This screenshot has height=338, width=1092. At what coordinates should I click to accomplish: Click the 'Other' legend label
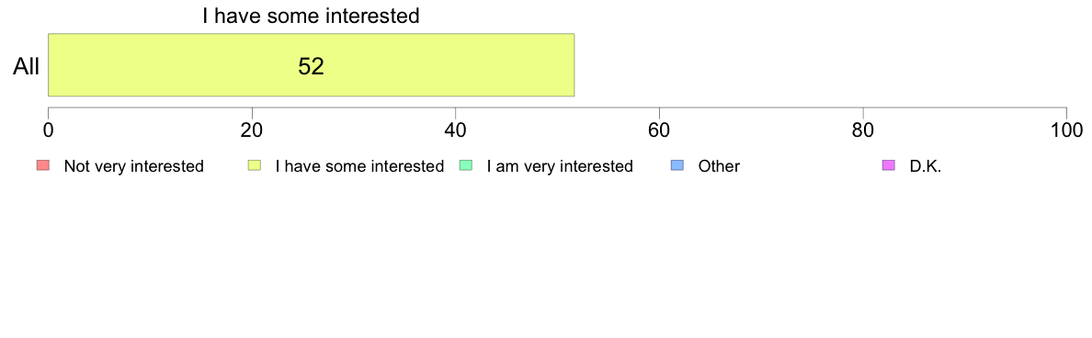pyautogui.click(x=719, y=166)
